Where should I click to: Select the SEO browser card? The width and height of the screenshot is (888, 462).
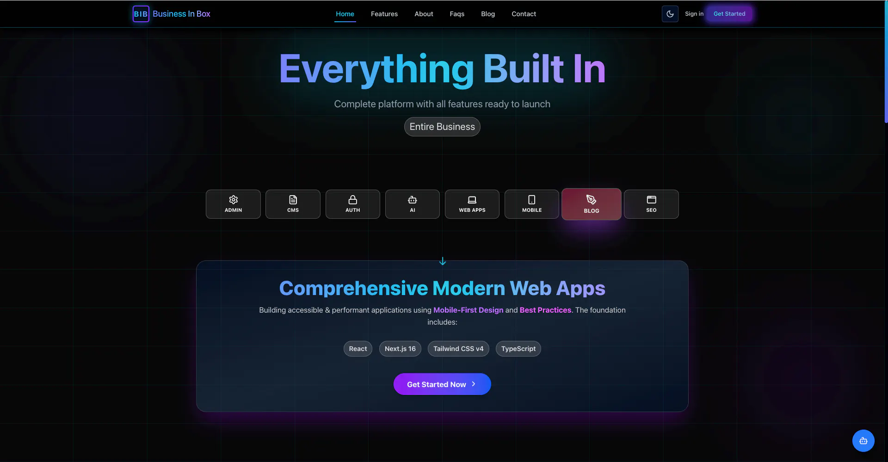pos(651,204)
